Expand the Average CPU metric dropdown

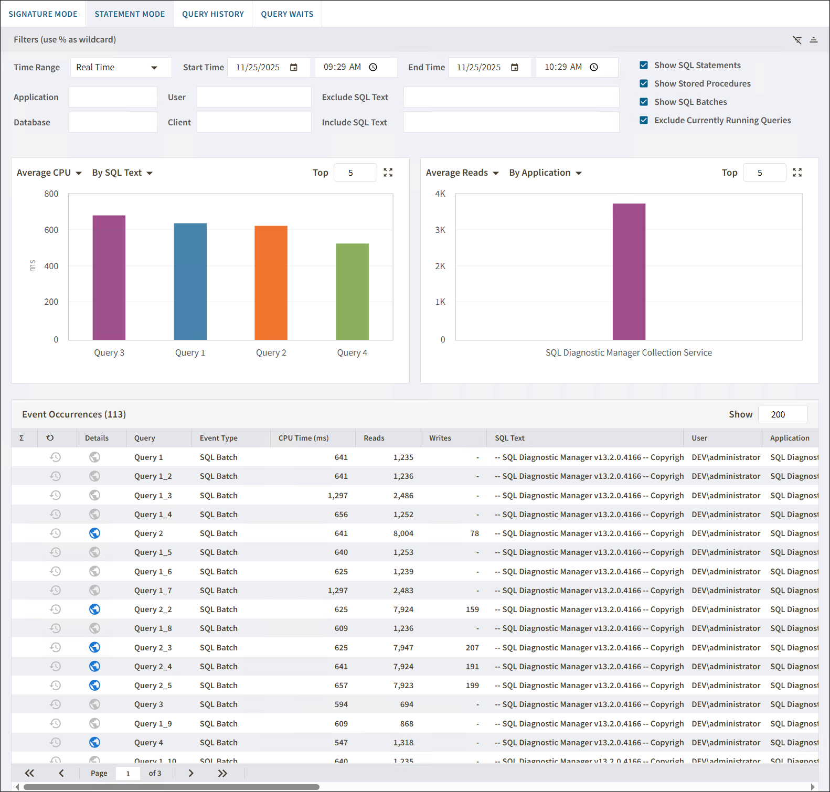49,173
